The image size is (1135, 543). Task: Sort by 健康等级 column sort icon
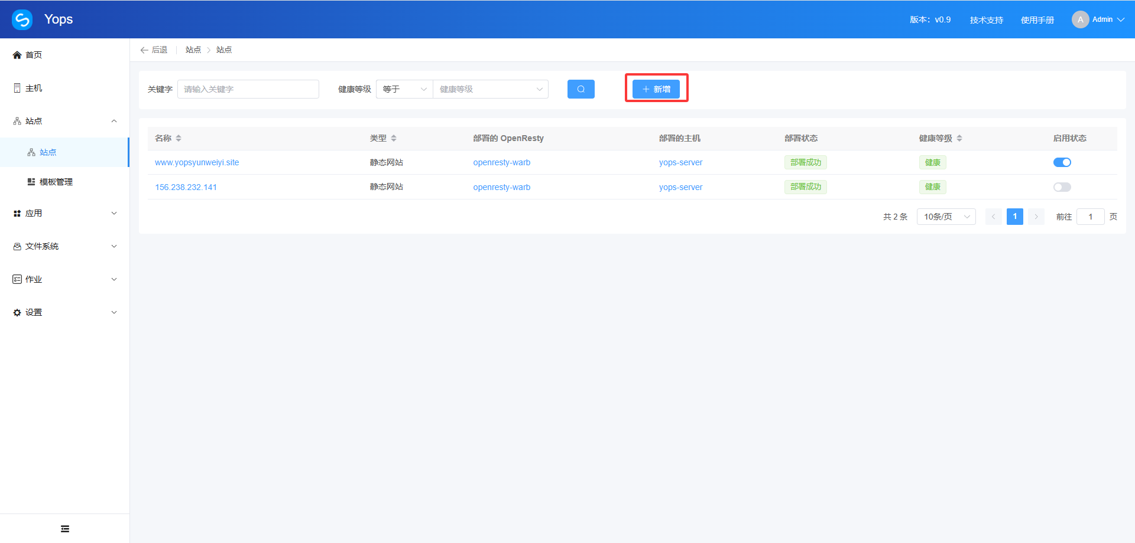click(959, 138)
